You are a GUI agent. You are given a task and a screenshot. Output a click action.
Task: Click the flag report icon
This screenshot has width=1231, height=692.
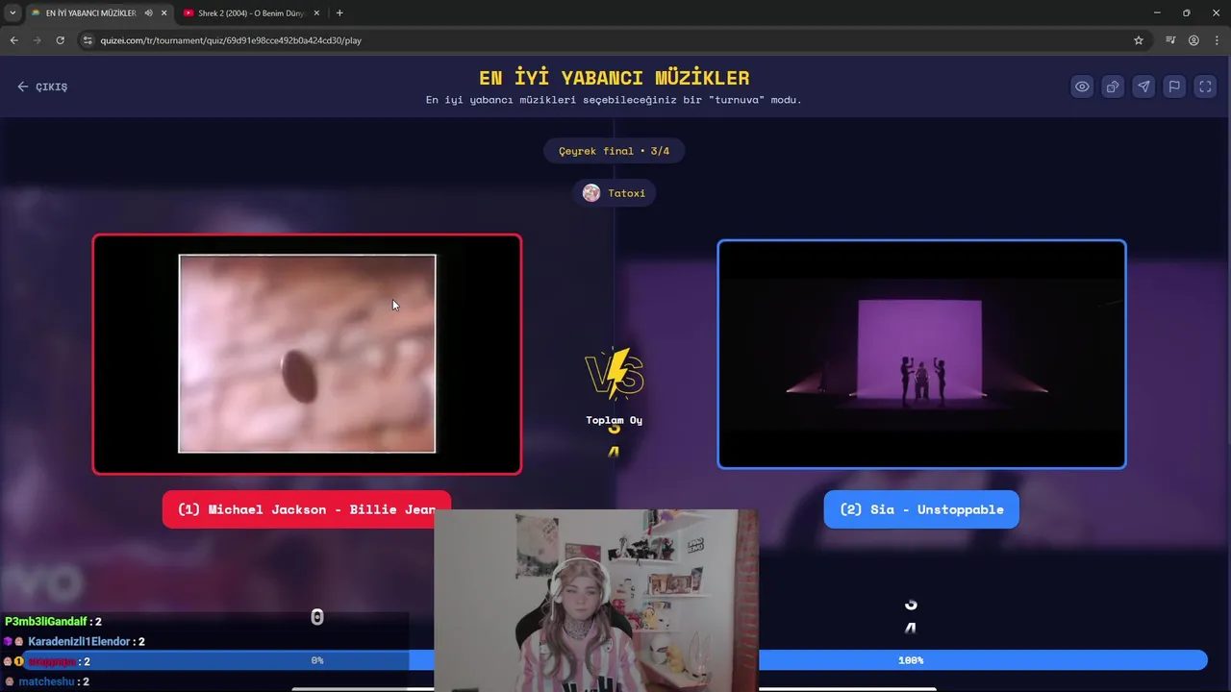pyautogui.click(x=1174, y=86)
